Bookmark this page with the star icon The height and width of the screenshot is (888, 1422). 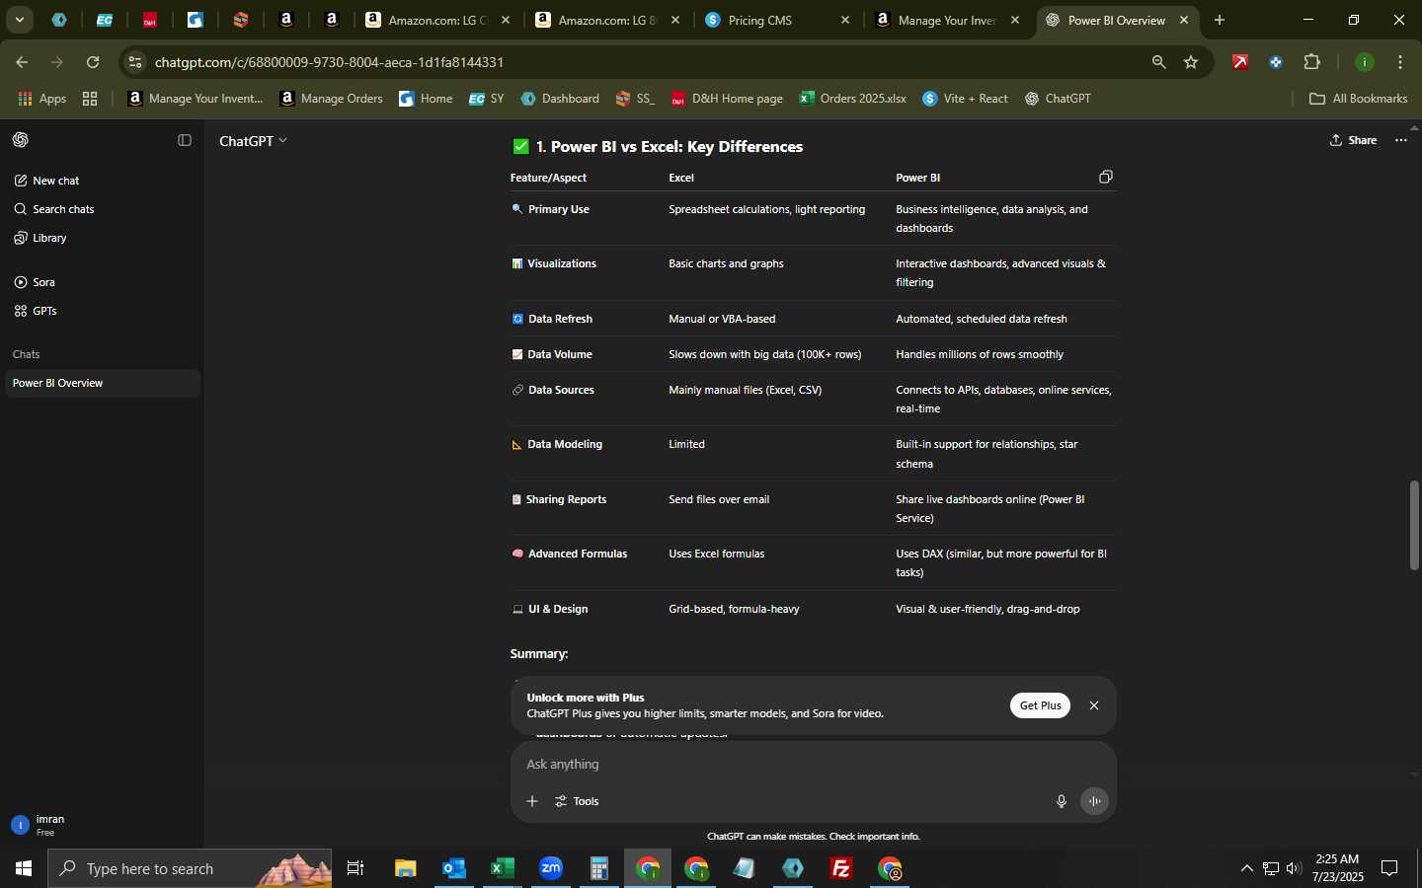click(x=1191, y=62)
